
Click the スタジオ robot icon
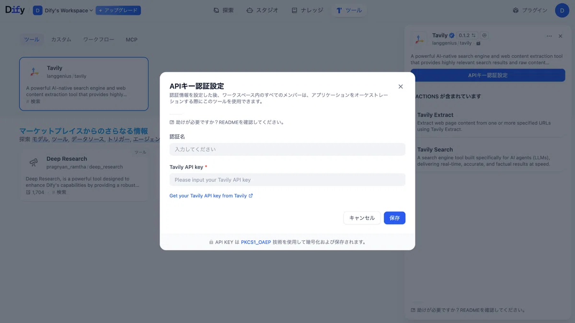[250, 10]
